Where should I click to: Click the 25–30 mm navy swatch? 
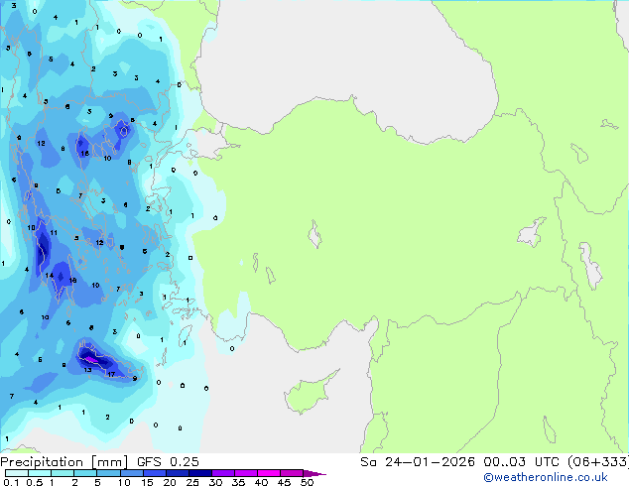pyautogui.click(x=199, y=473)
